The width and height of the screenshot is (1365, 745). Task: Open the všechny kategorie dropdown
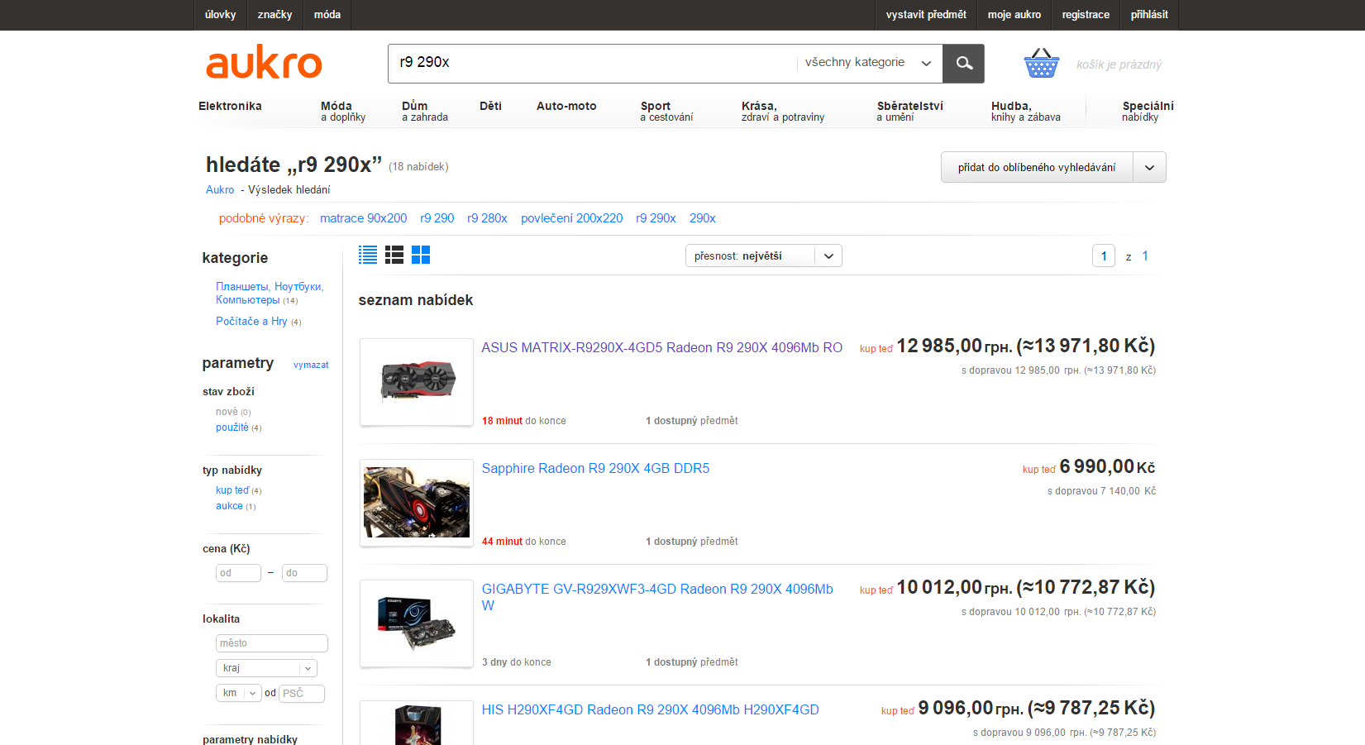[868, 63]
